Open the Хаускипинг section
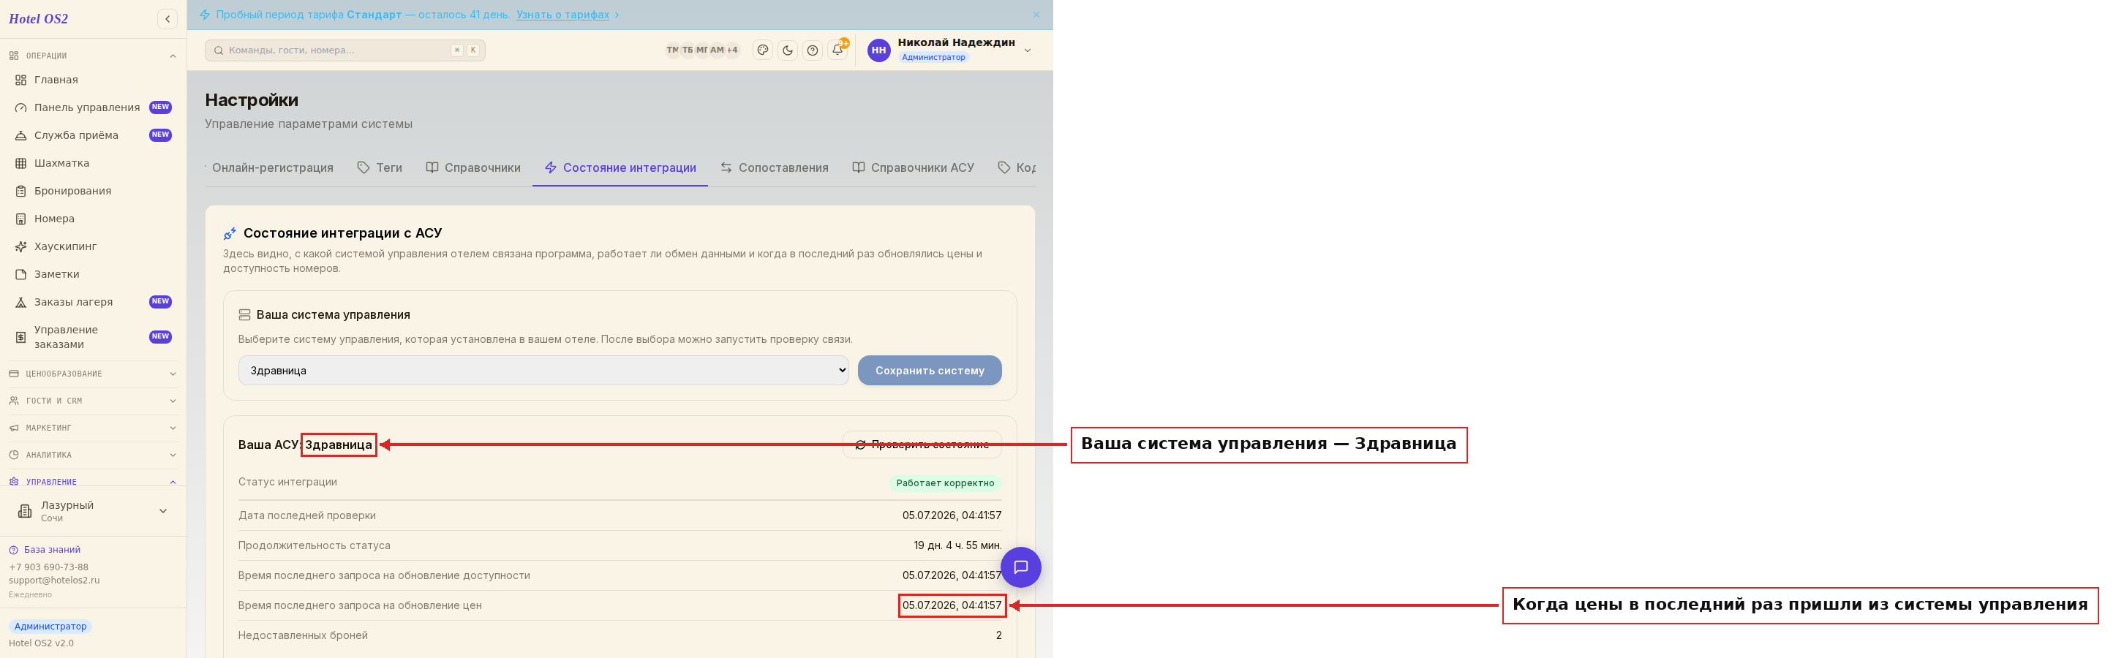Screen dimensions: 2116x658 point(93,246)
